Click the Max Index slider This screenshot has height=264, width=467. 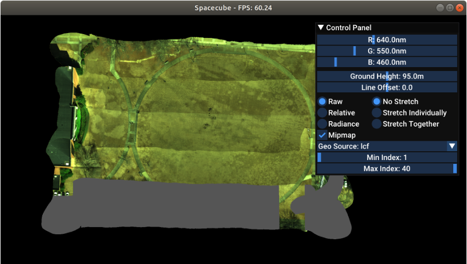coord(387,168)
